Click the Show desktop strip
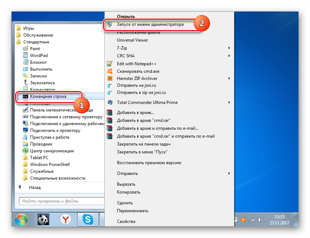The height and width of the screenshot is (238, 310). [x=296, y=219]
